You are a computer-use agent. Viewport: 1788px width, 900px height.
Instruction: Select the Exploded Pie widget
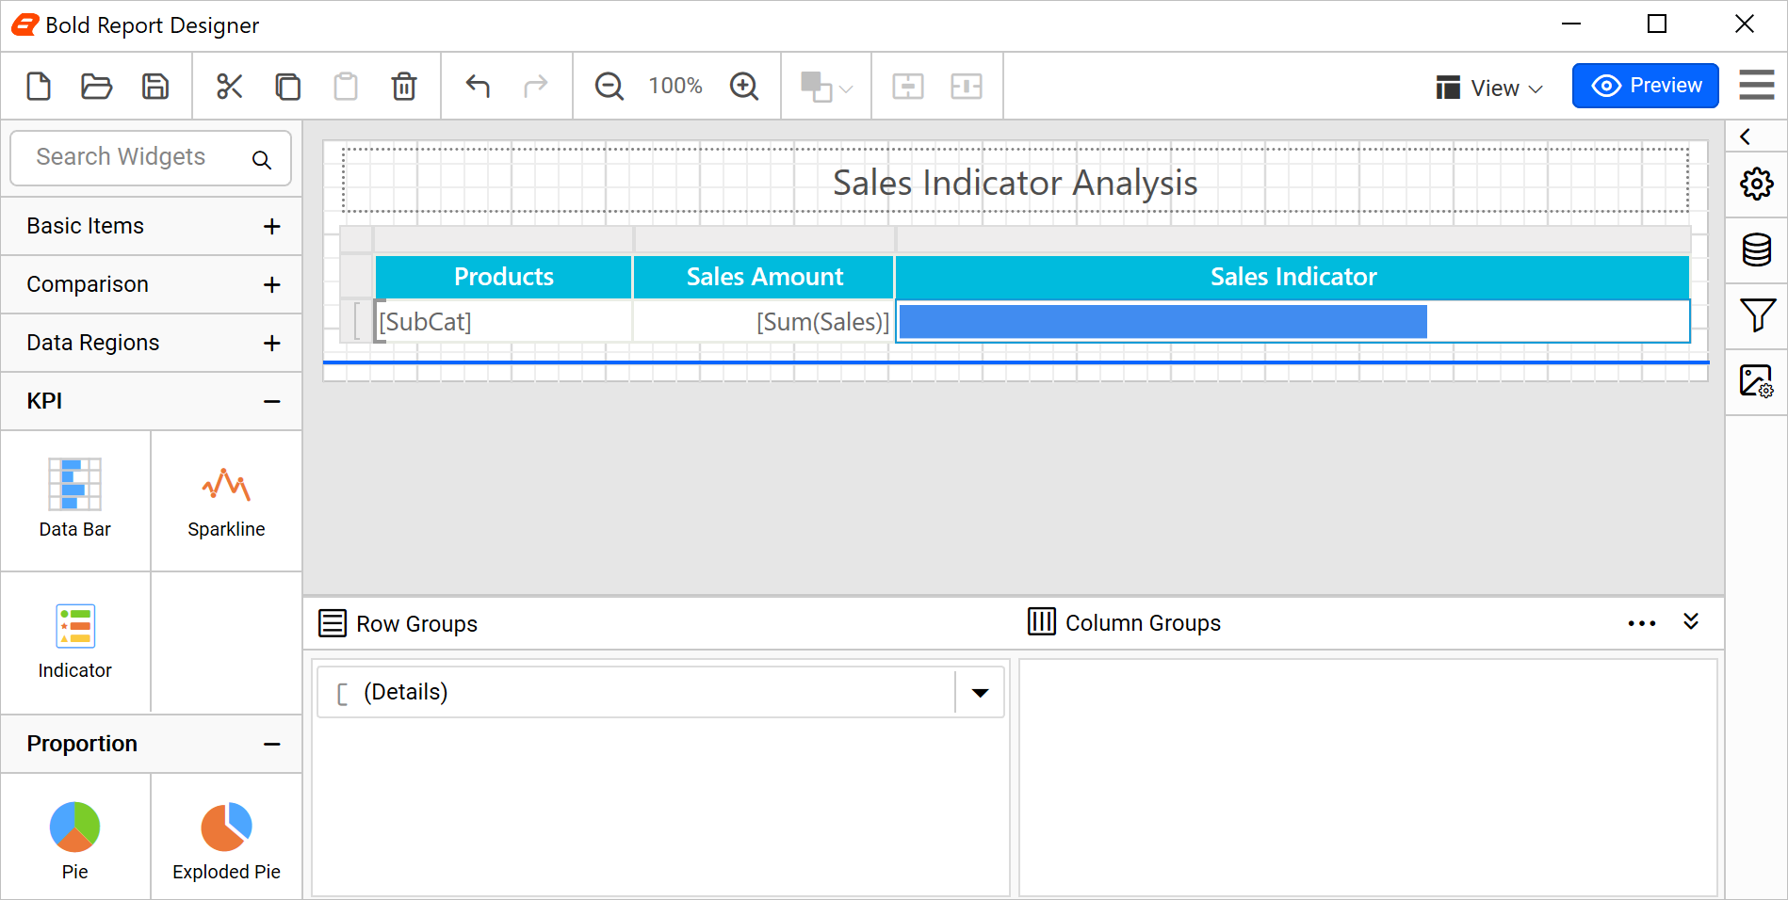(226, 836)
